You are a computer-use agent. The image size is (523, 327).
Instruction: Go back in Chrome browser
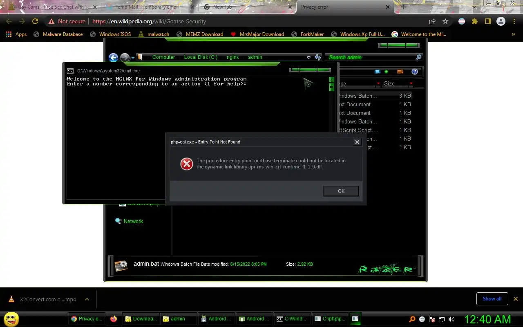9,21
